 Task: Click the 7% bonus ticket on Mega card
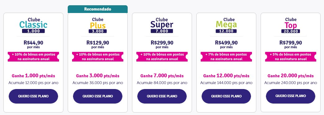tap(226, 57)
